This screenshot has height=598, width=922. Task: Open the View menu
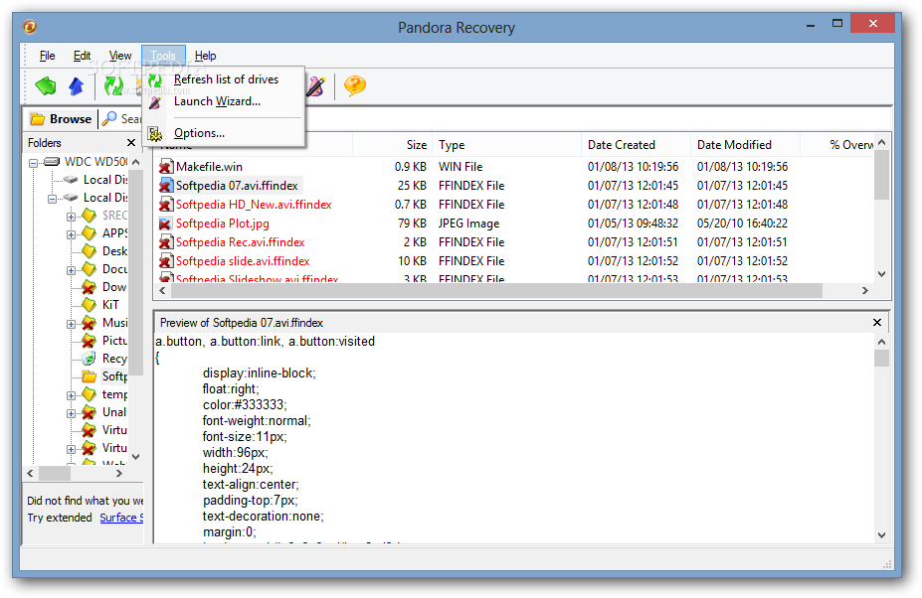point(120,56)
